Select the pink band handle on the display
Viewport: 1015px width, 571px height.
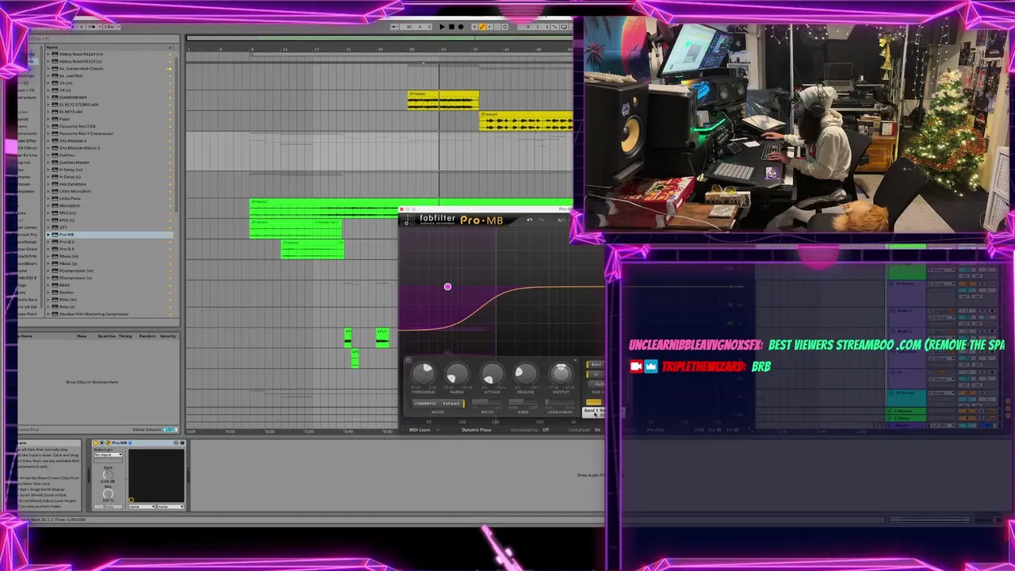point(447,286)
